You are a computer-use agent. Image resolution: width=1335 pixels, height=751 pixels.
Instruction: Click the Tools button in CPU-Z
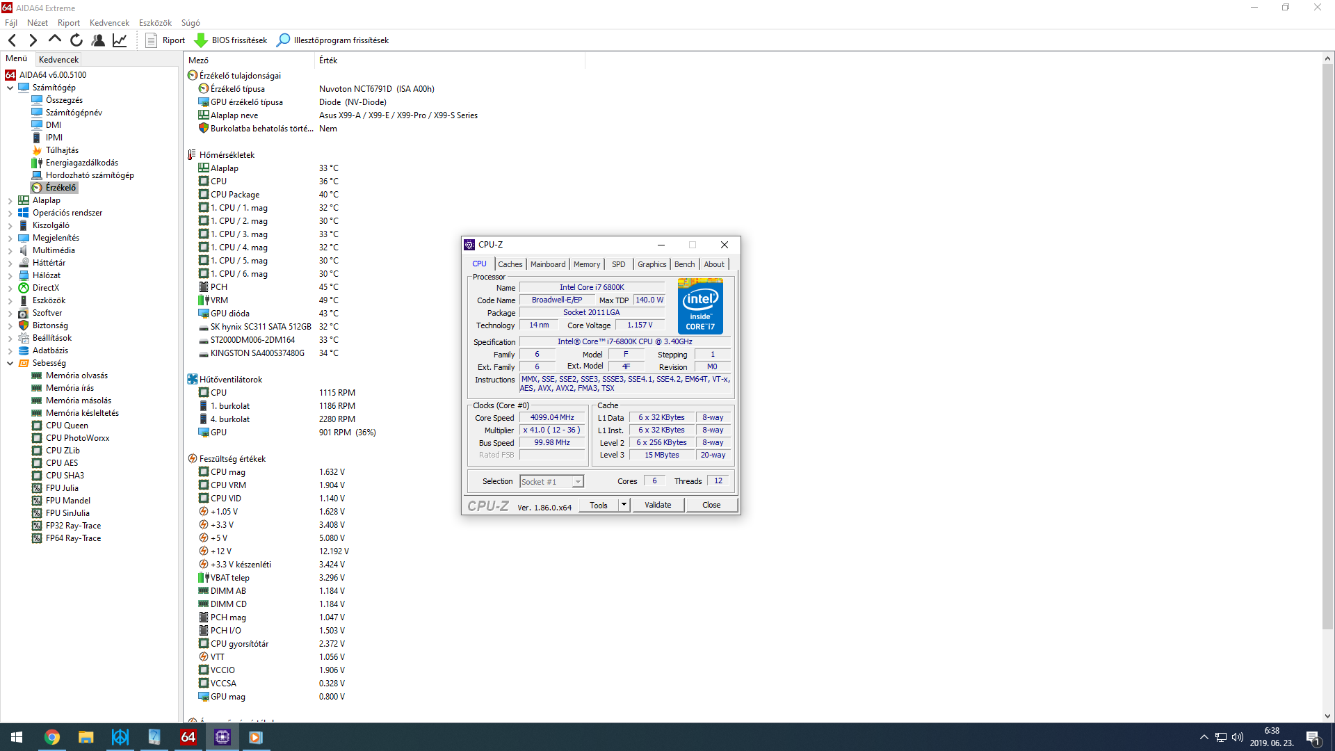coord(599,505)
